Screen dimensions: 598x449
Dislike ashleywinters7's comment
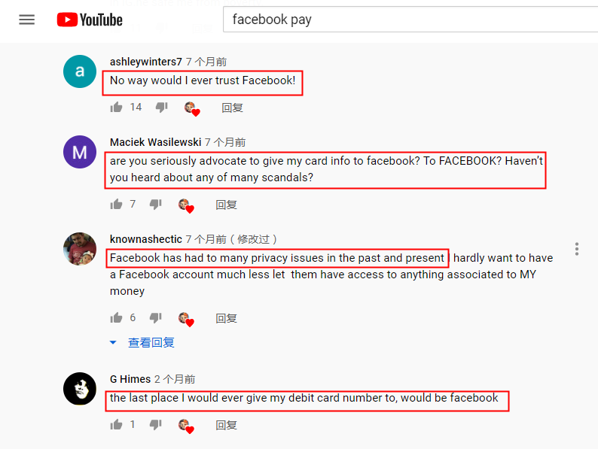(162, 108)
